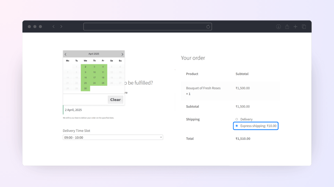Clear the selected delivery date

(115, 100)
